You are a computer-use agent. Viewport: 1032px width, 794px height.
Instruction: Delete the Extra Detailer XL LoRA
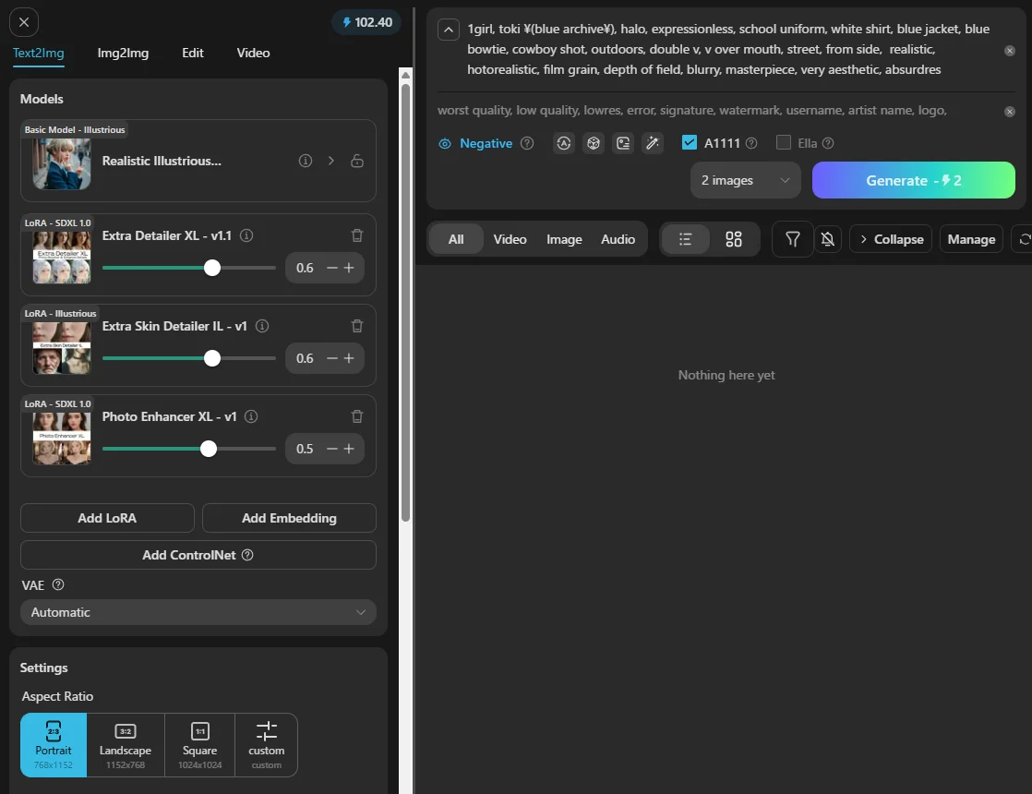click(x=357, y=235)
